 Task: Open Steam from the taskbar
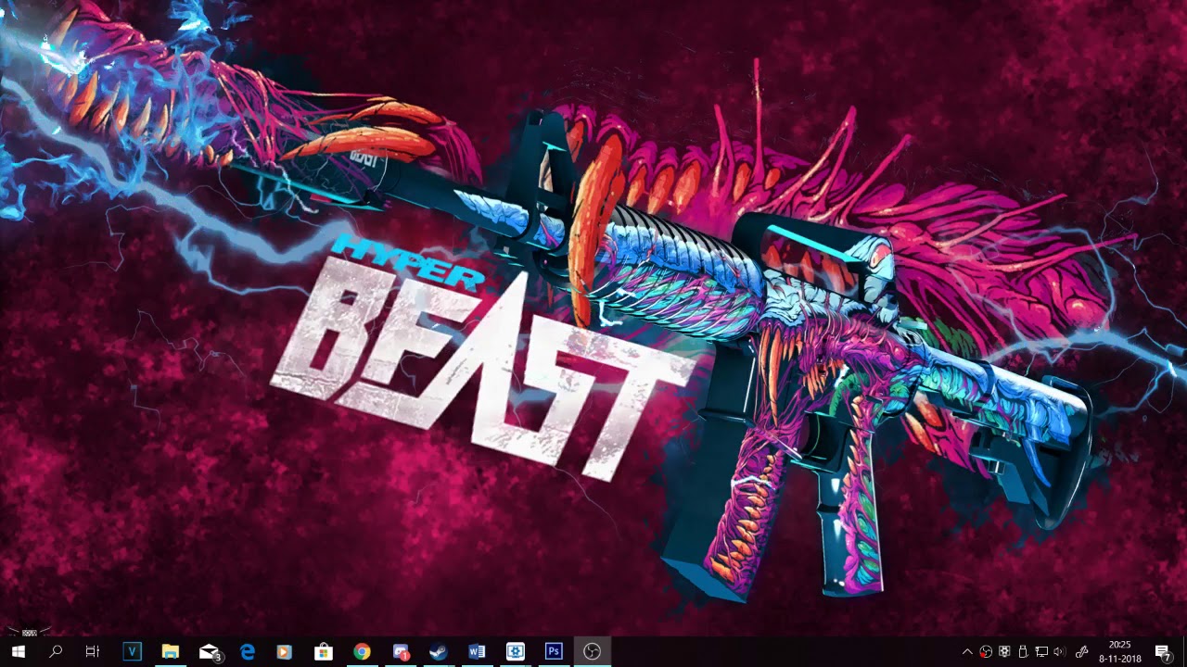coord(438,650)
